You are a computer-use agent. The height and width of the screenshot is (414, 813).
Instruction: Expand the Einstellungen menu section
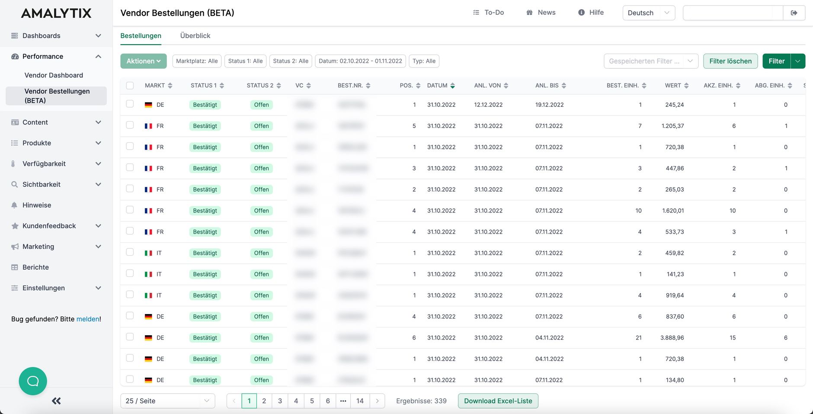pyautogui.click(x=98, y=288)
